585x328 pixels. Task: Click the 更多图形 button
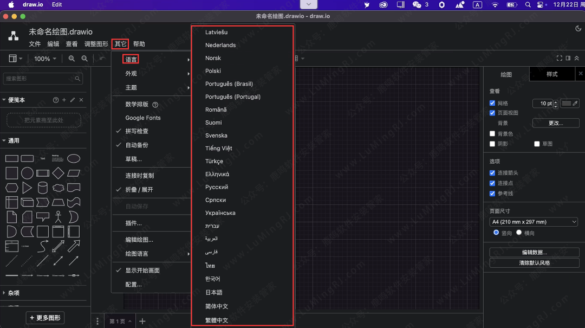point(44,318)
